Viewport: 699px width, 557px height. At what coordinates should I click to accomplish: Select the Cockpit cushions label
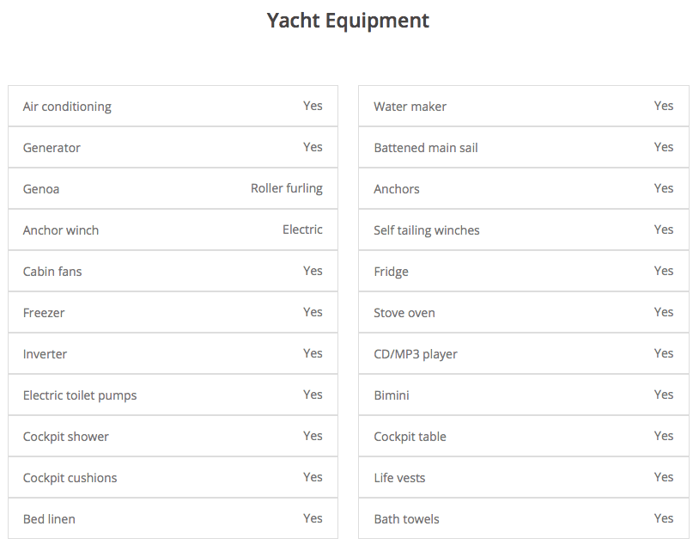[70, 478]
